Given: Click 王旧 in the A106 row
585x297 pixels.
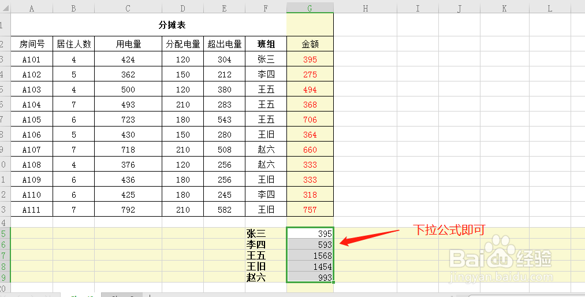Looking at the screenshot, I should coord(266,135).
